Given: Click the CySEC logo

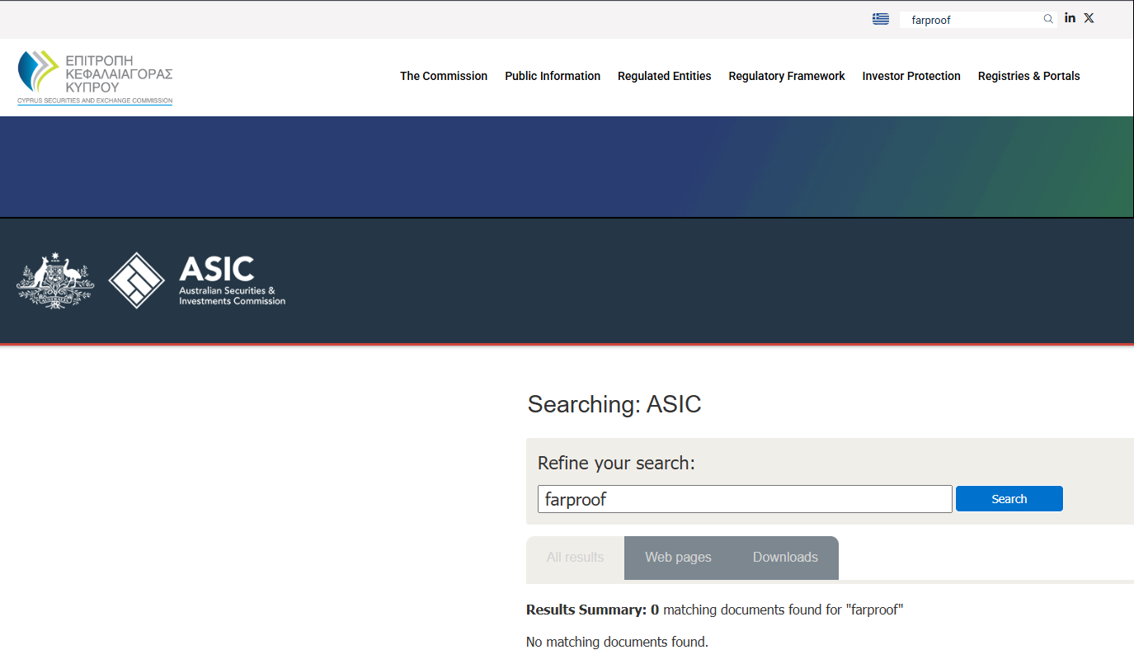Looking at the screenshot, I should tap(95, 78).
